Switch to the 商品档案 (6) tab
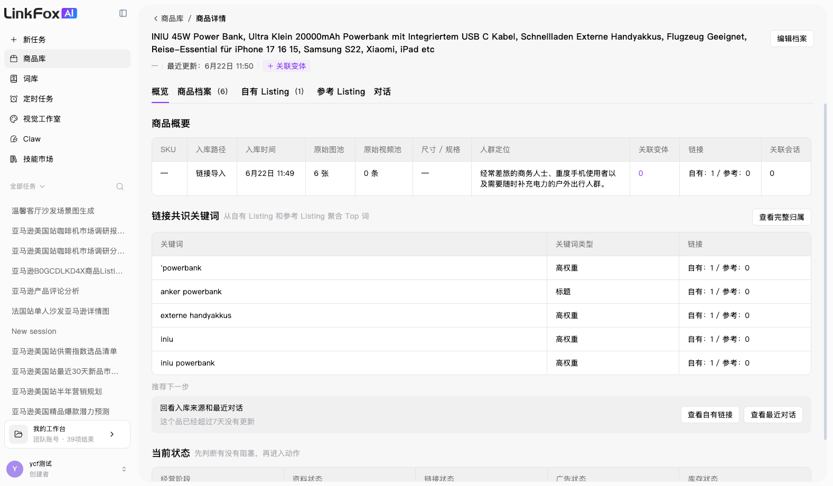 point(203,92)
